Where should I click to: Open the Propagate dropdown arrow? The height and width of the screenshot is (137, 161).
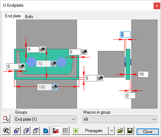(112, 131)
